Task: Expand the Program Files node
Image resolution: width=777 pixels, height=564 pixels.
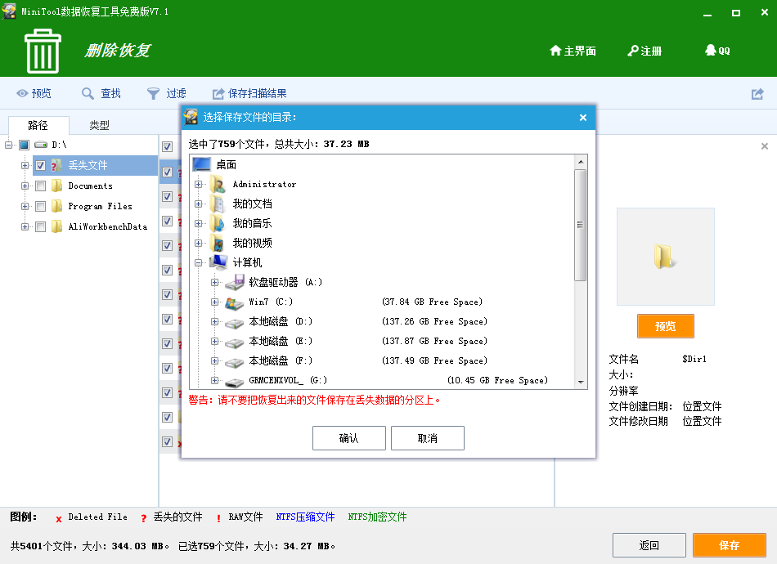Action: pyautogui.click(x=25, y=206)
